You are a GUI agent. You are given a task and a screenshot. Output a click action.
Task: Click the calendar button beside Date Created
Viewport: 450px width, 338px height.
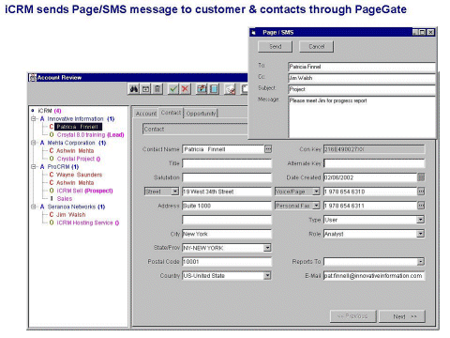[421, 177]
